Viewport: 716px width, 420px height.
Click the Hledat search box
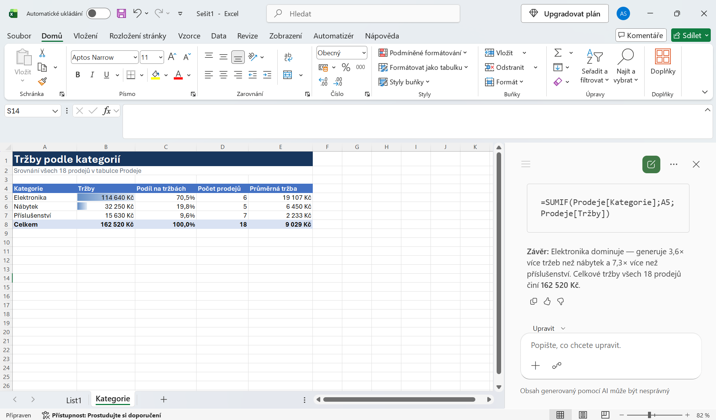[x=363, y=14]
